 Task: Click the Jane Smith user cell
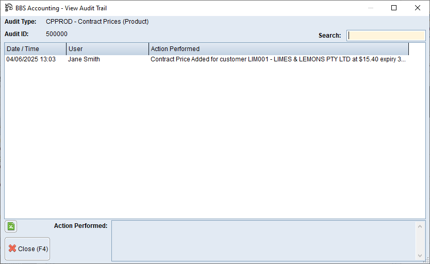point(84,59)
